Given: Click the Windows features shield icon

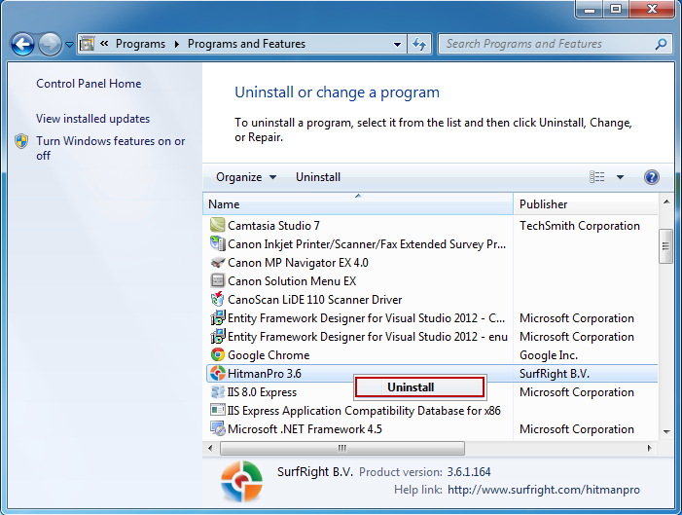Looking at the screenshot, I should click(21, 141).
